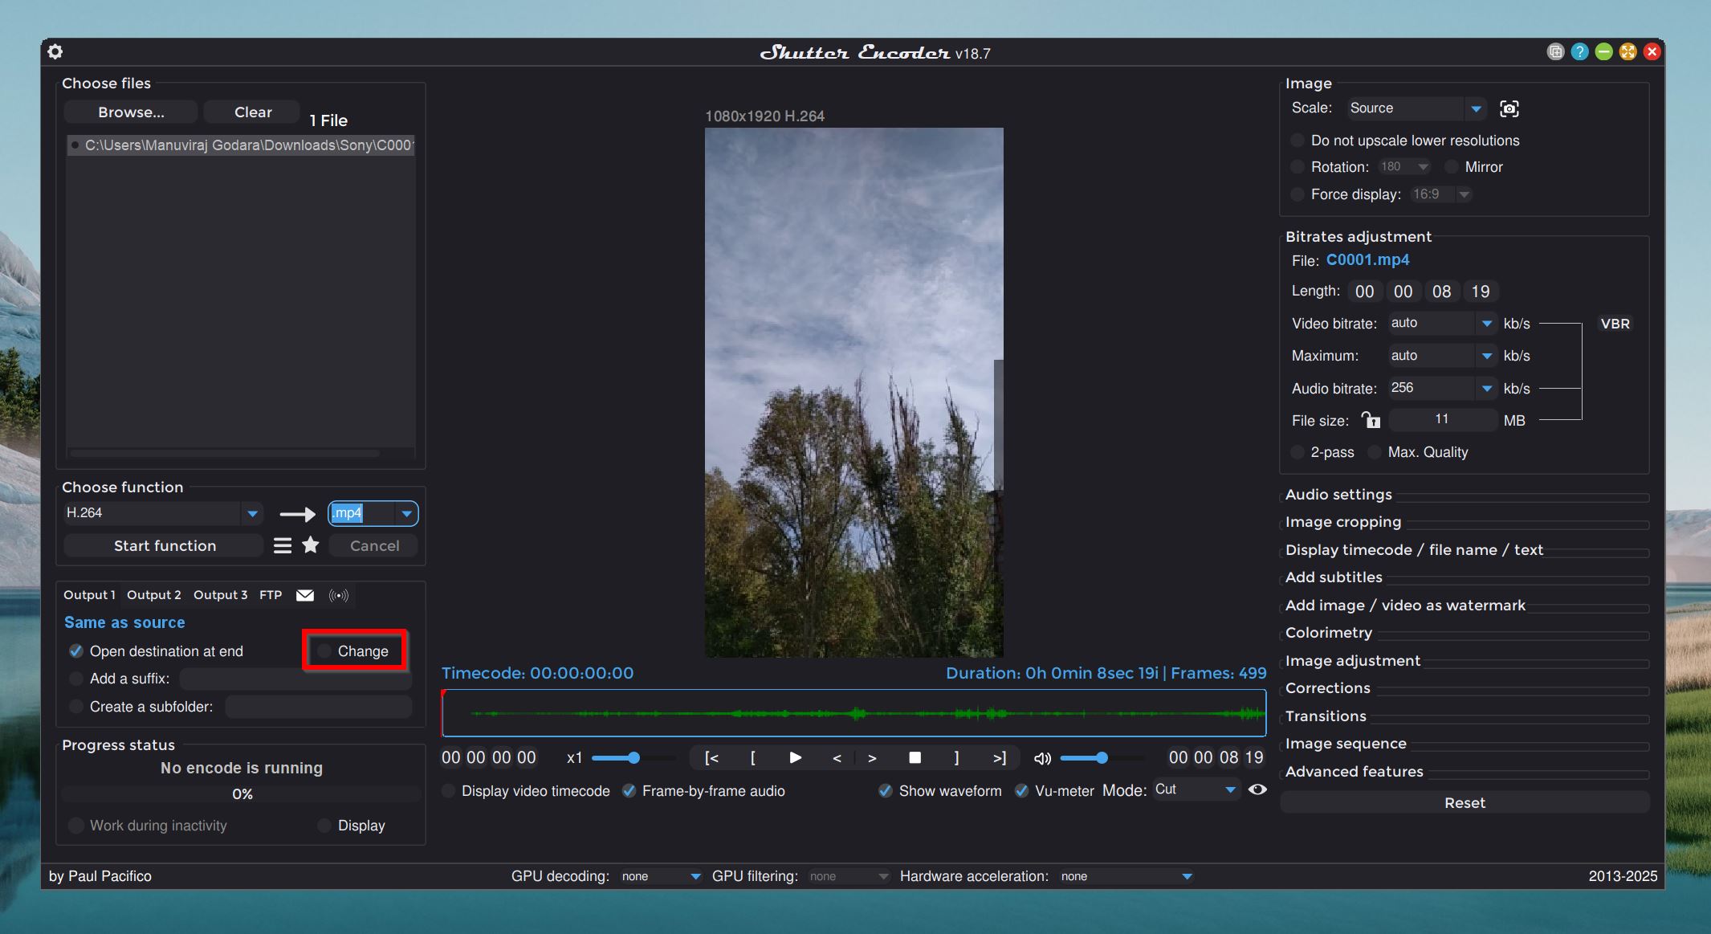This screenshot has height=934, width=1711.
Task: Enable 2-pass encoding
Action: click(1297, 452)
